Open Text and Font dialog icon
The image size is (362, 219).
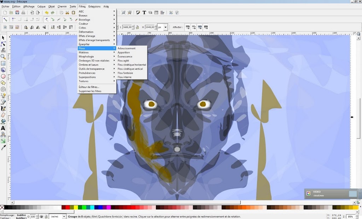tap(144, 12)
